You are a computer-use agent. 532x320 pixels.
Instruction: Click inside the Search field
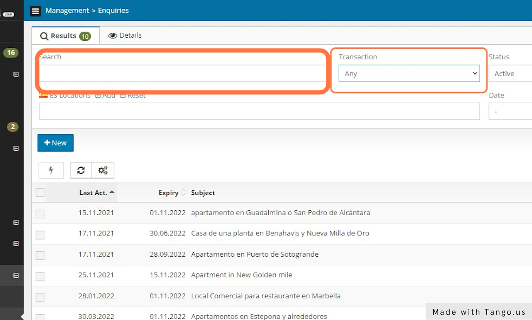click(182, 73)
